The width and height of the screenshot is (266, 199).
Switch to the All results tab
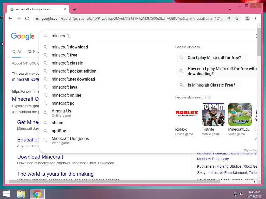17,52
